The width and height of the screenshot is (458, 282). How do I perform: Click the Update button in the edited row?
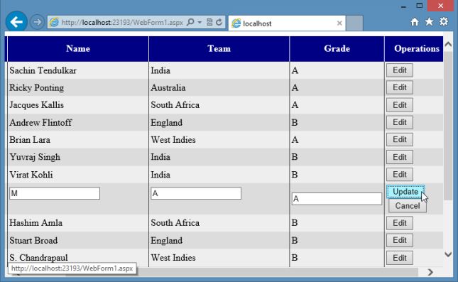click(405, 192)
